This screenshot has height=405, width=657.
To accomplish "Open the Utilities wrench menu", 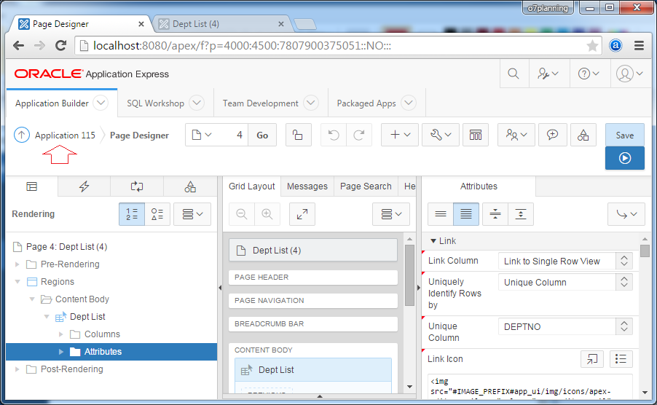I will pyautogui.click(x=441, y=135).
